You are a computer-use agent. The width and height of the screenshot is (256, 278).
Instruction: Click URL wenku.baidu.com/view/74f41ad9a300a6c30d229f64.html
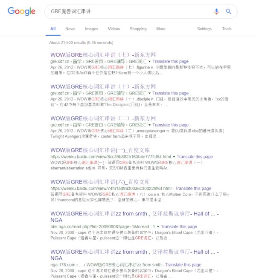tap(111, 189)
